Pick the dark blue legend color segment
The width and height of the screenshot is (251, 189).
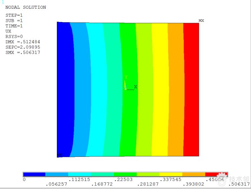coord(34,174)
